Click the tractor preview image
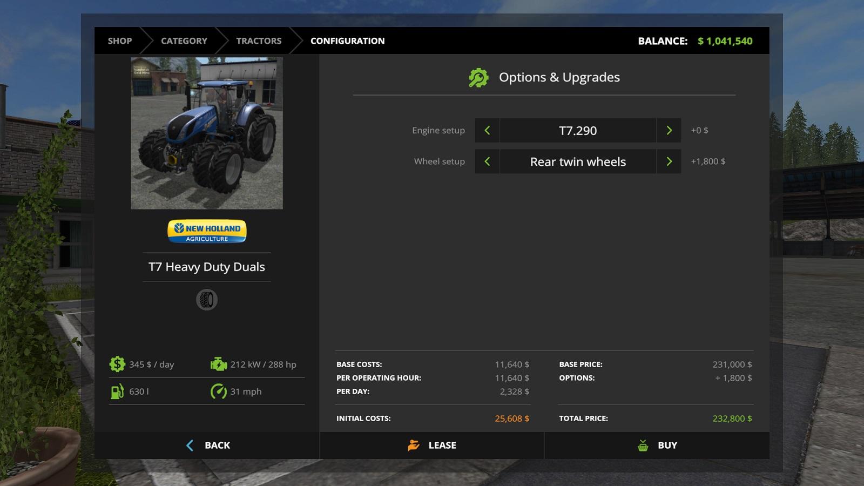The image size is (864, 486). (x=207, y=133)
